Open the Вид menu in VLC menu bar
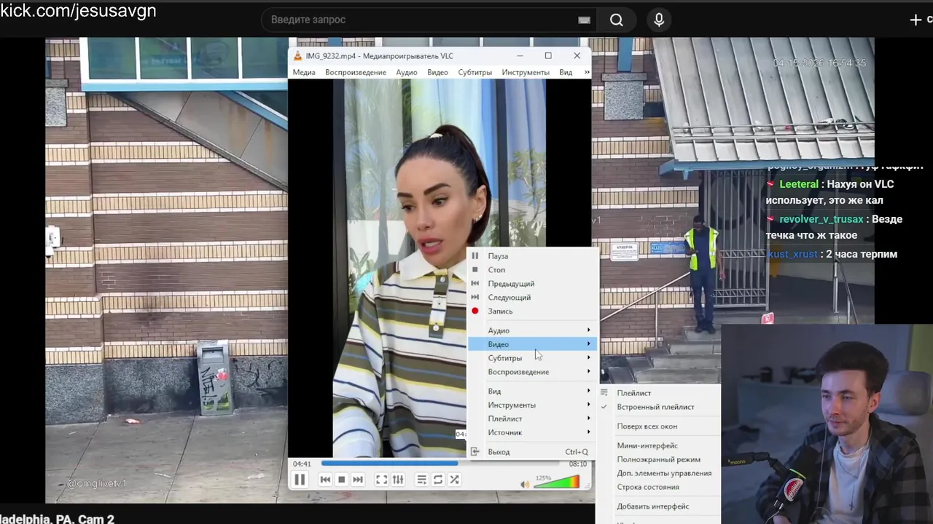 coord(566,72)
